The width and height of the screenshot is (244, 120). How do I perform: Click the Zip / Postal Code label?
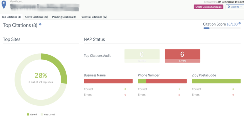tap(204, 75)
